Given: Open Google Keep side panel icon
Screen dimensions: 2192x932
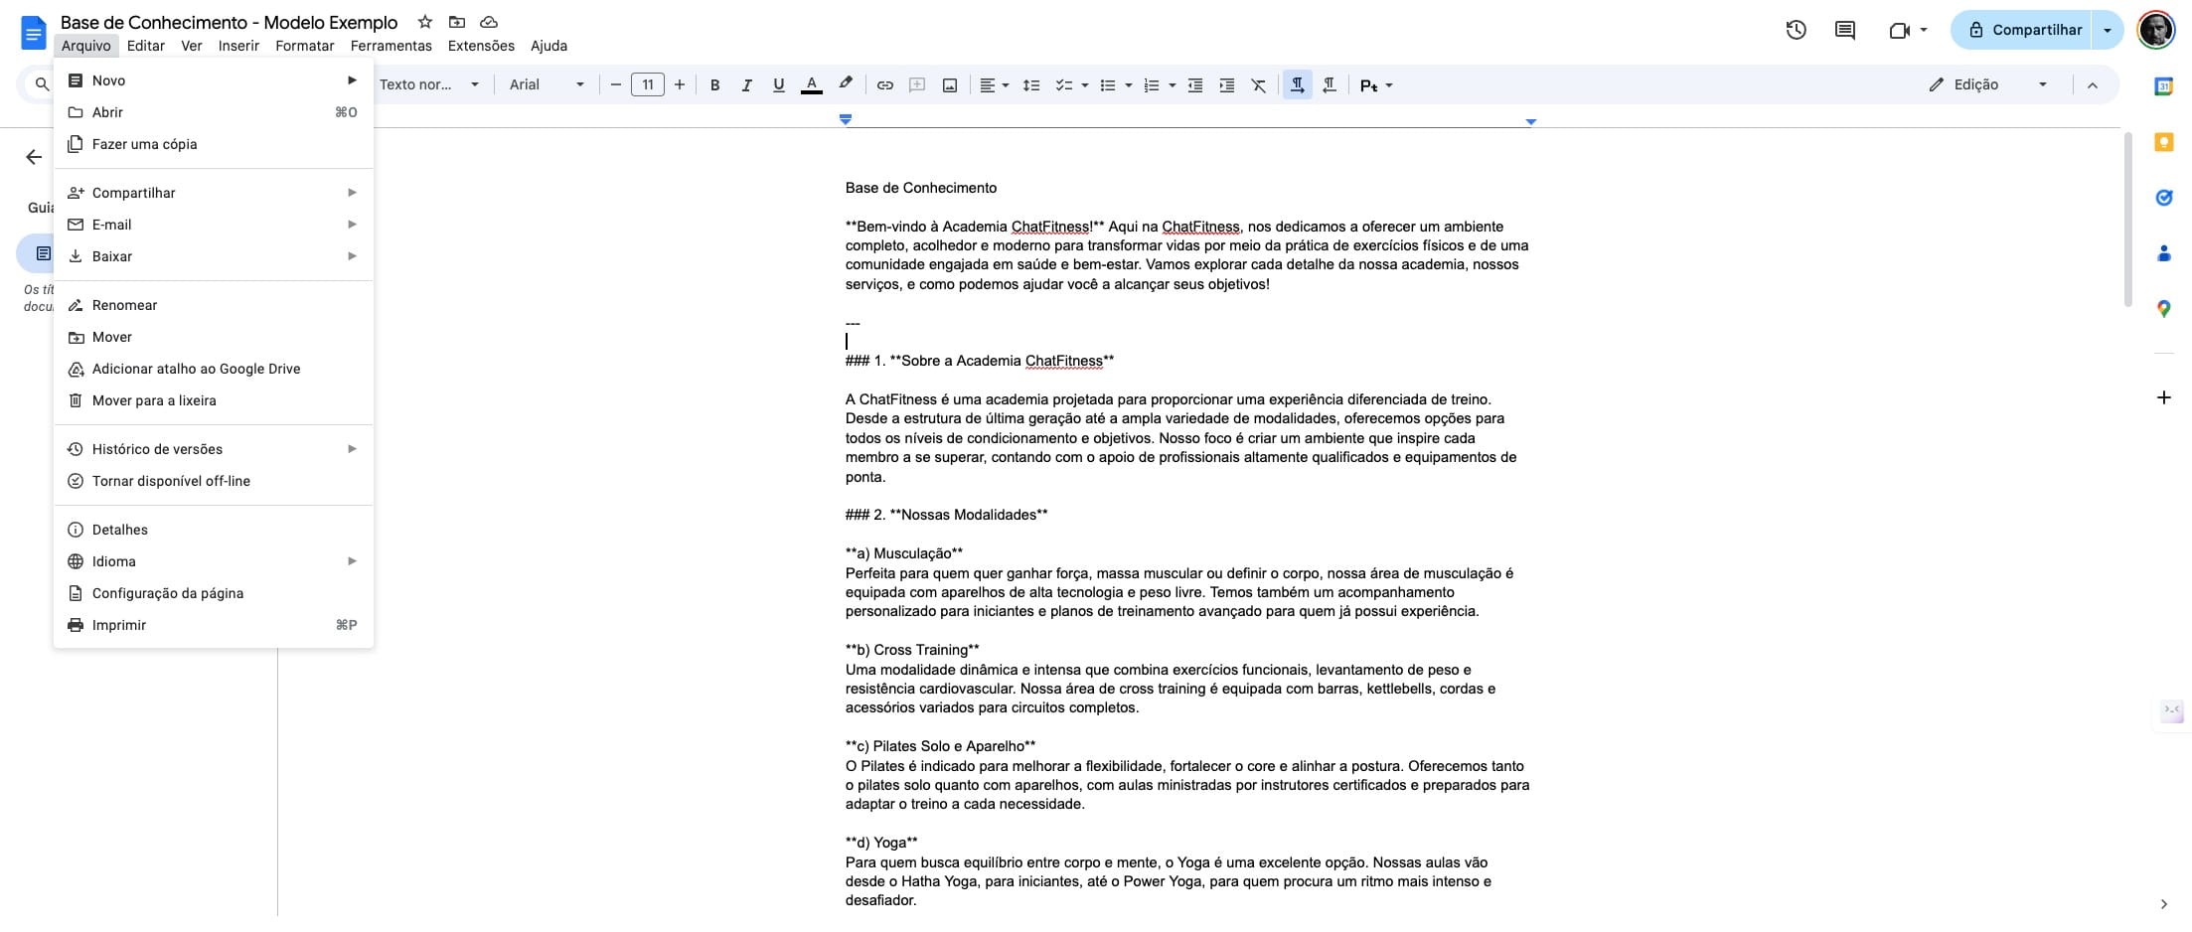Looking at the screenshot, I should [x=2163, y=142].
